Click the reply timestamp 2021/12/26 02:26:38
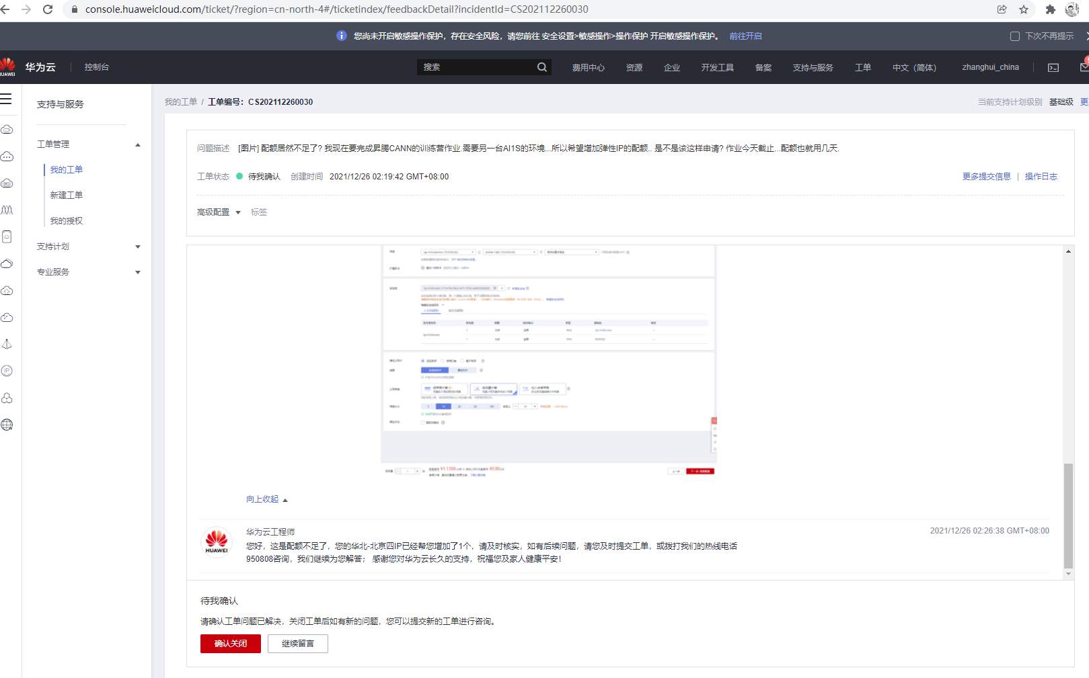The height and width of the screenshot is (678, 1089). tap(989, 531)
